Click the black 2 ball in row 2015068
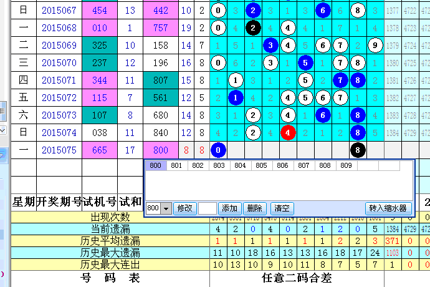Screen dimensions: 430x287 (253, 28)
